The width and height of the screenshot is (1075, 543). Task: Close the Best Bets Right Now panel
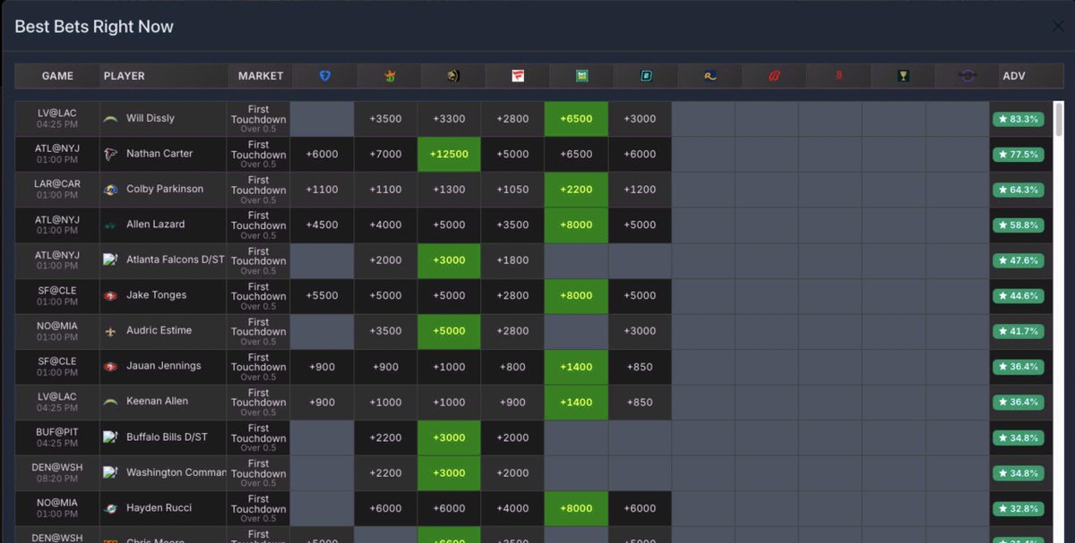(x=1058, y=26)
